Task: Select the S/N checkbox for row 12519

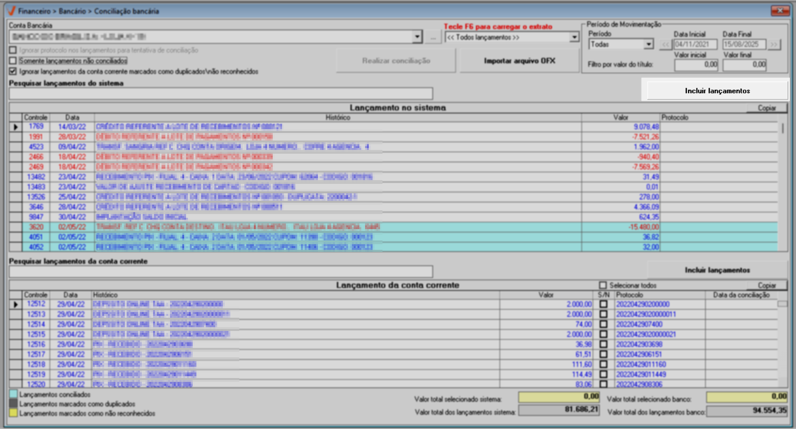Action: tap(603, 374)
